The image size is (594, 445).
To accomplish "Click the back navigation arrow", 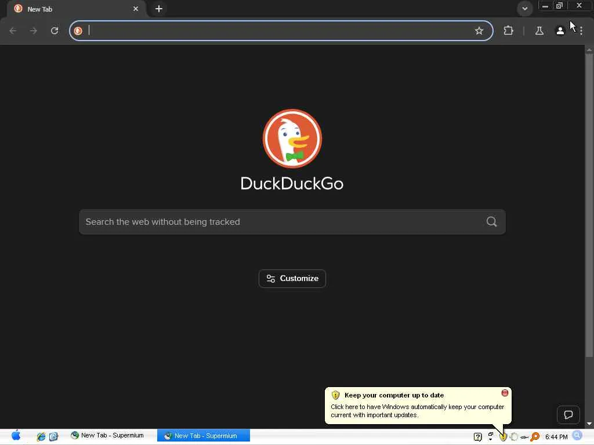I will click(x=13, y=31).
